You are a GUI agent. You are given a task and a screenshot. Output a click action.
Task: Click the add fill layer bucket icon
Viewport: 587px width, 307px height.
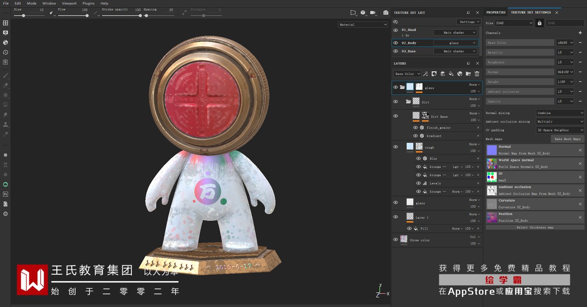451,74
